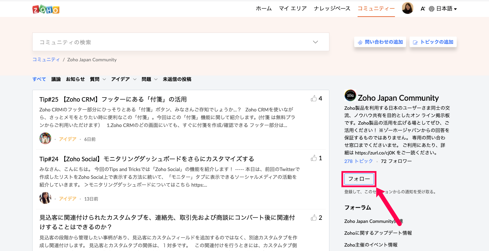Viewport: 489px width, 251px height.
Task: Open the user profile avatar
Action: coord(407,8)
